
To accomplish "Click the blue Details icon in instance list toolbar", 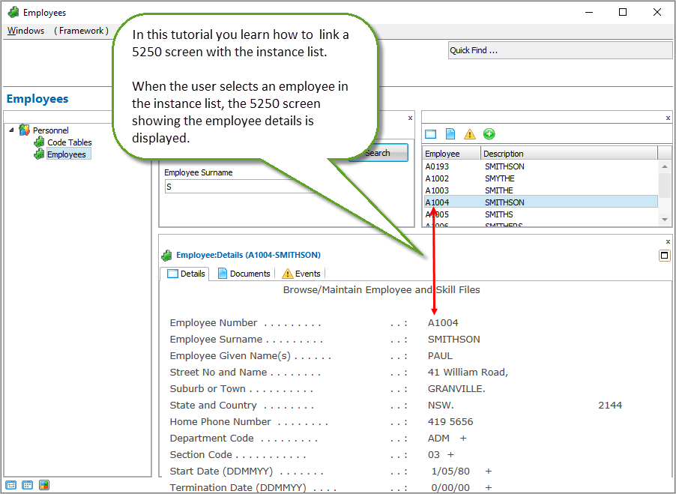I will pos(431,134).
